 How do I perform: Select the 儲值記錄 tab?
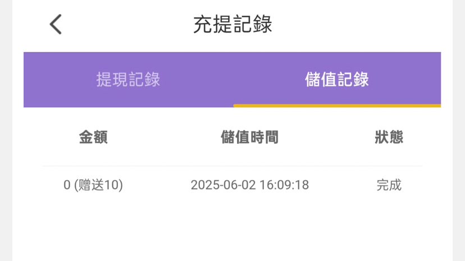click(336, 80)
